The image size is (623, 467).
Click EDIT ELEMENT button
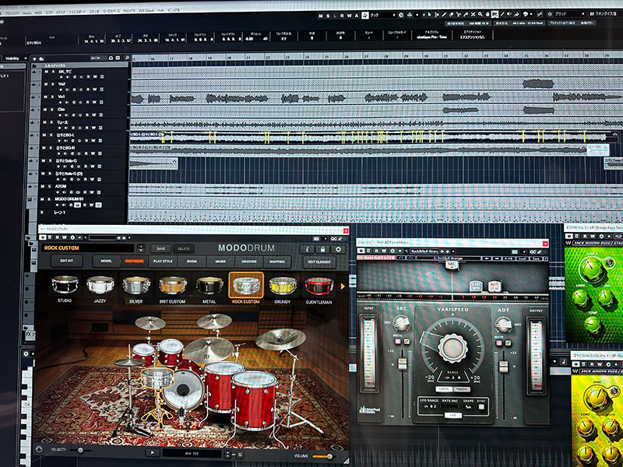[319, 262]
